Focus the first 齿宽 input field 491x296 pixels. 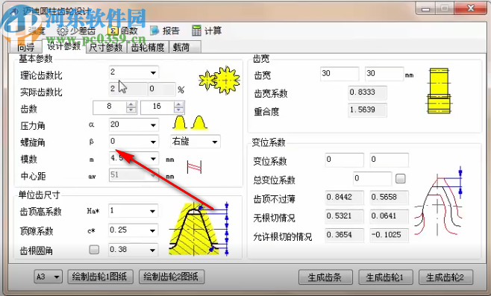[x=340, y=74]
